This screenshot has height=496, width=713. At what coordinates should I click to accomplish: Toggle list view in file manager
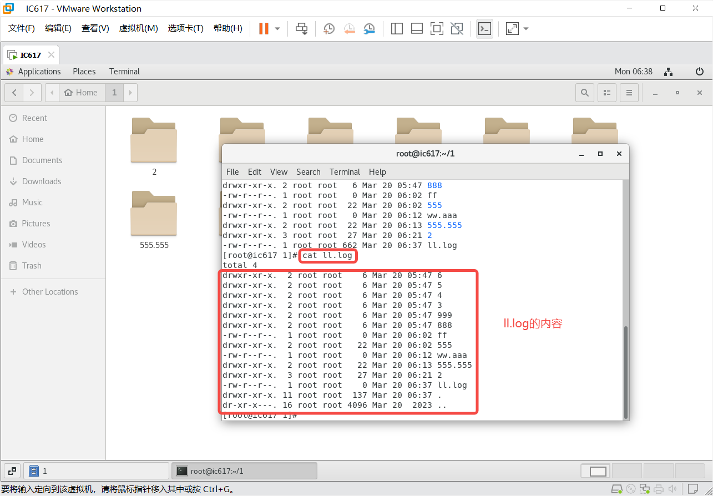(607, 93)
